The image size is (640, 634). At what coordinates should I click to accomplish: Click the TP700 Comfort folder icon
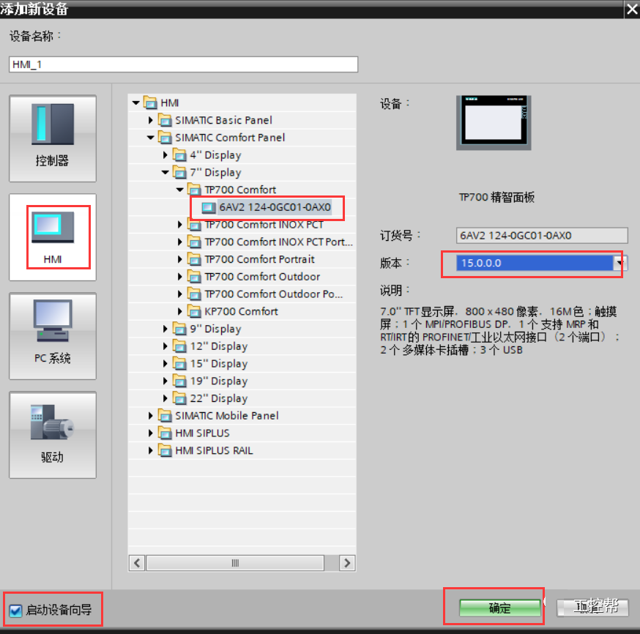coord(194,190)
